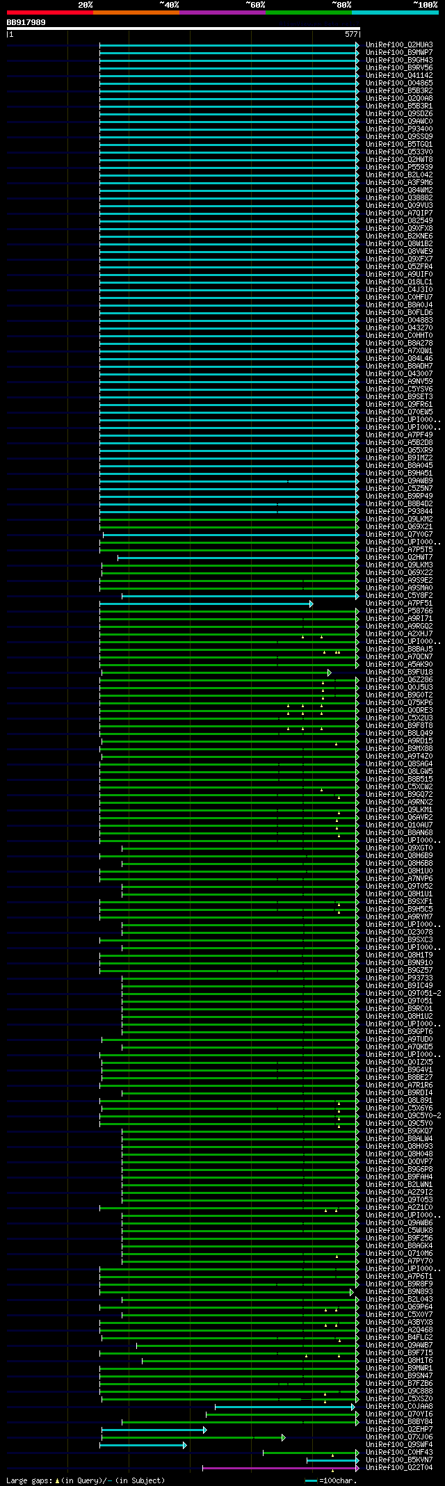Image resolution: width=445 pixels, height=1486 pixels.
Task: Select UniRef100_Q65XR9 hit label
Action: point(399,451)
